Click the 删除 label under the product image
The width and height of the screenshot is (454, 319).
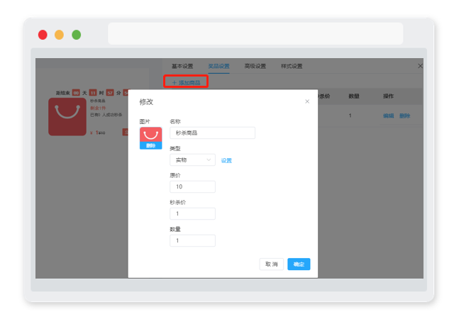tap(151, 145)
